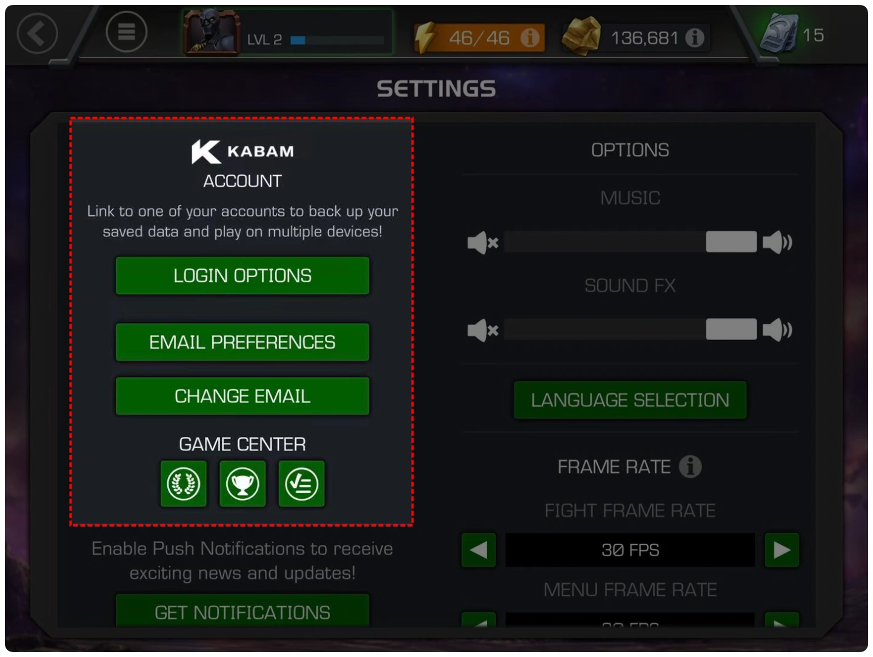Viewport: 873px width, 657px height.
Task: Mute music using the left speaker icon
Action: [483, 242]
